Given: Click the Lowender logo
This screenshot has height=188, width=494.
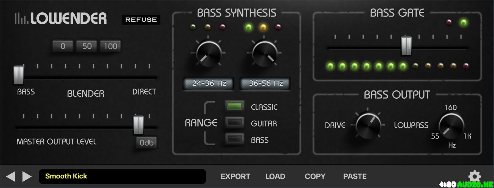Looking at the screenshot, I should tap(61, 19).
